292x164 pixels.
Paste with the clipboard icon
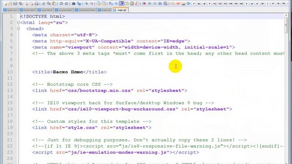pyautogui.click(x=54, y=4)
